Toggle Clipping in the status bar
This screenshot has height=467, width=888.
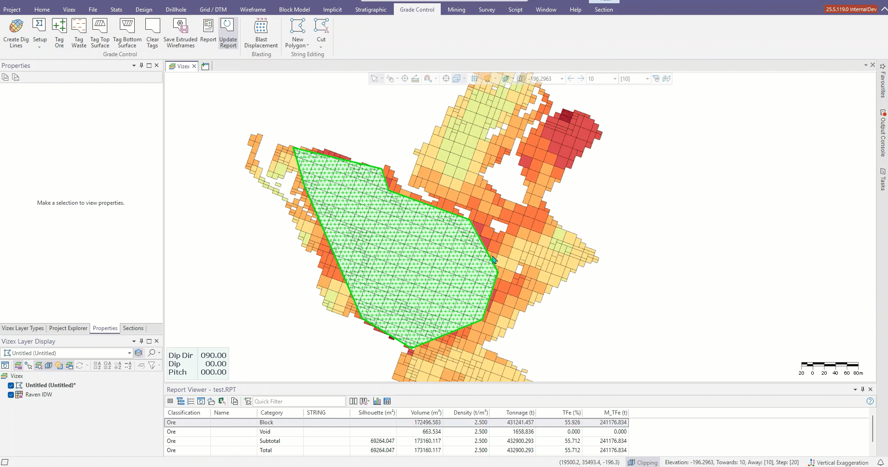tap(642, 462)
